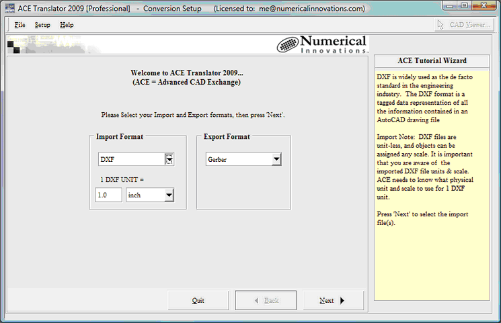501x323 pixels.
Task: Click the disabled Back button
Action: [x=266, y=300]
